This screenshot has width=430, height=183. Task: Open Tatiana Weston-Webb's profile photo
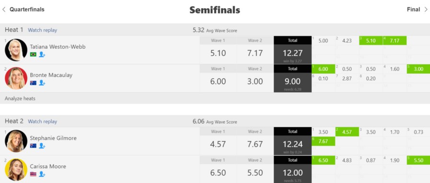(x=16, y=50)
